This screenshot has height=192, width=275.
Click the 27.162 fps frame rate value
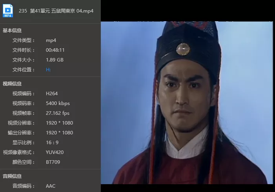click(58, 113)
